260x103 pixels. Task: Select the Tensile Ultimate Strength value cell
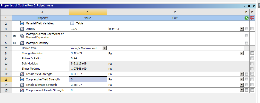click(88, 85)
